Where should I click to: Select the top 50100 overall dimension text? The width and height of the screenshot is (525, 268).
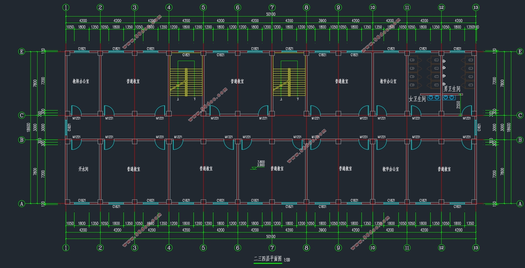pyautogui.click(x=270, y=14)
